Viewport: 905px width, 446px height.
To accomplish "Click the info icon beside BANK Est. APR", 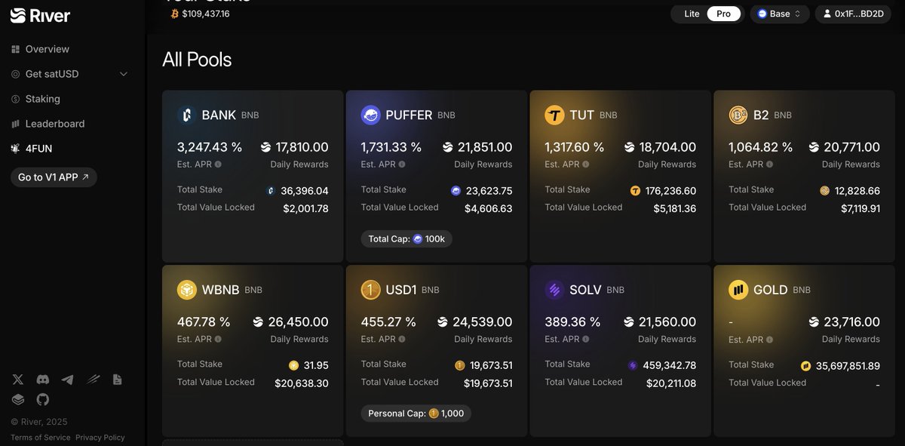I will tap(218, 165).
